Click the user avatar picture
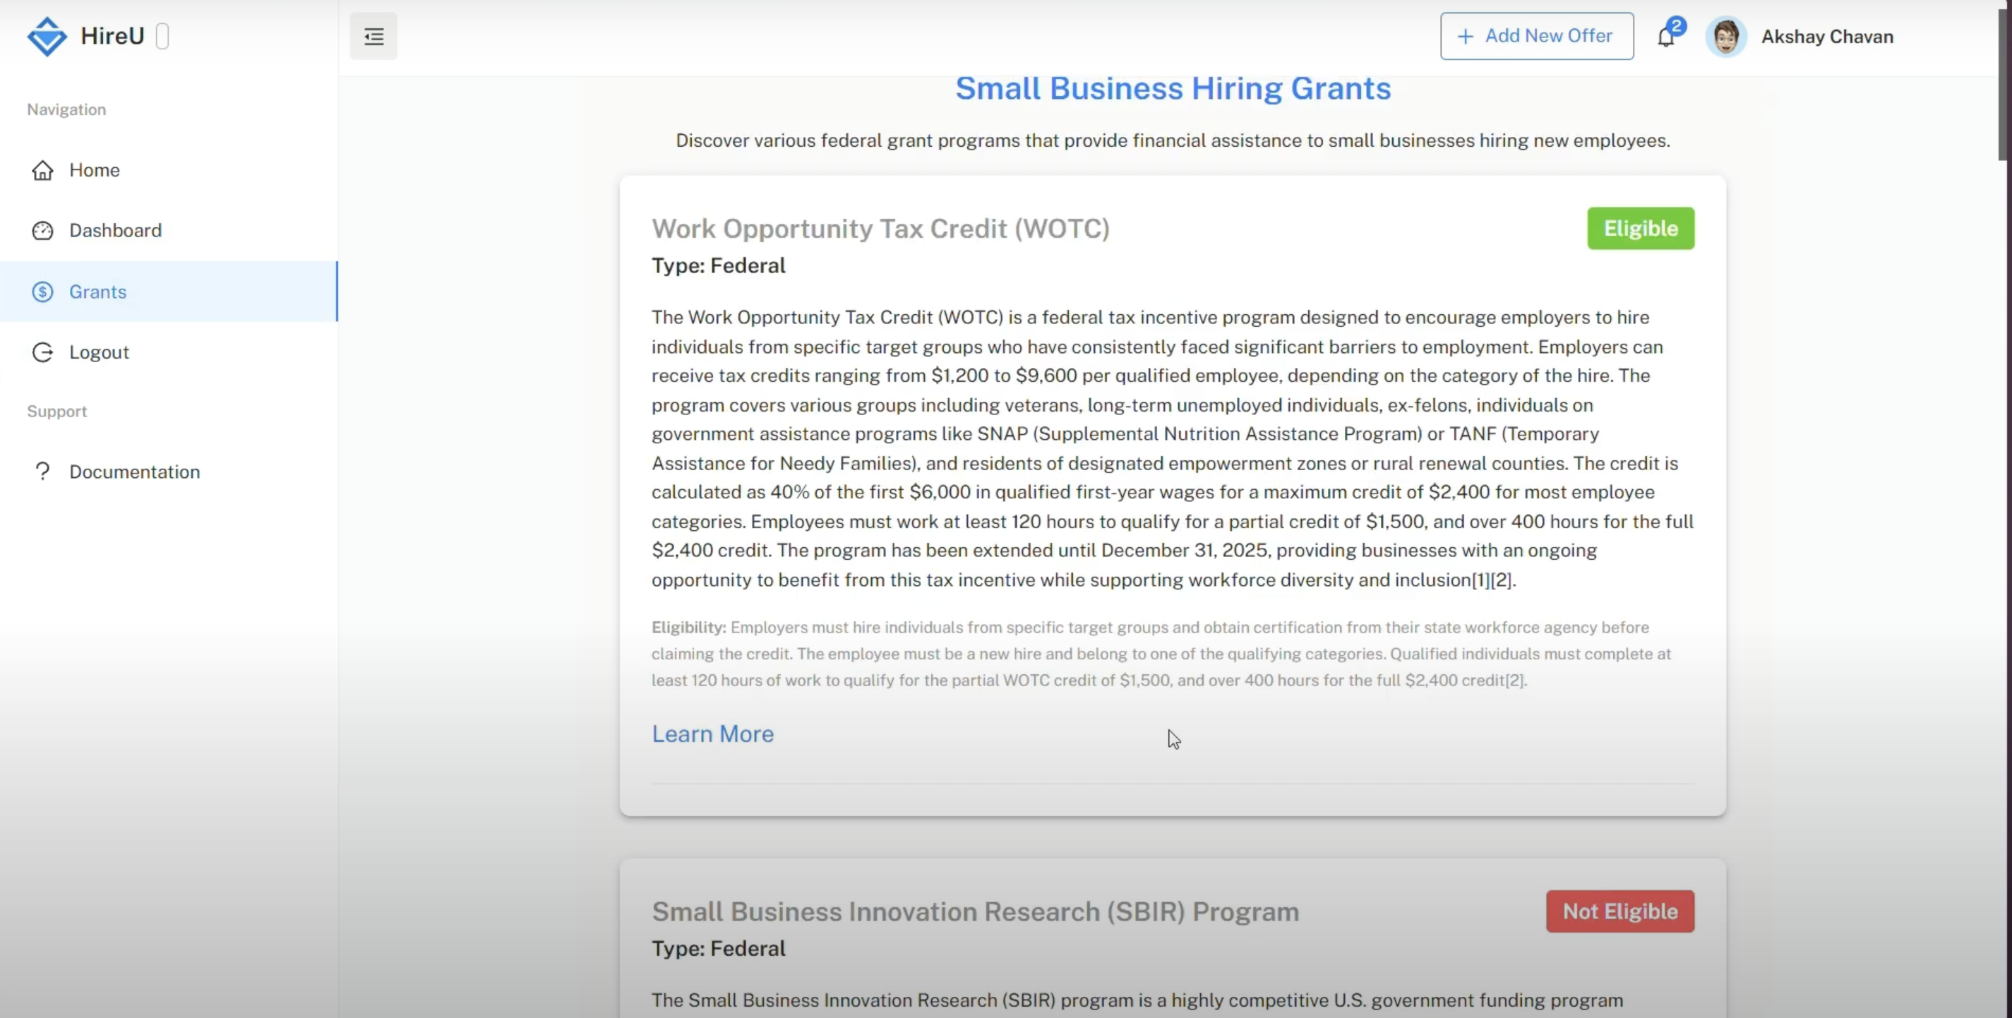 (1725, 37)
